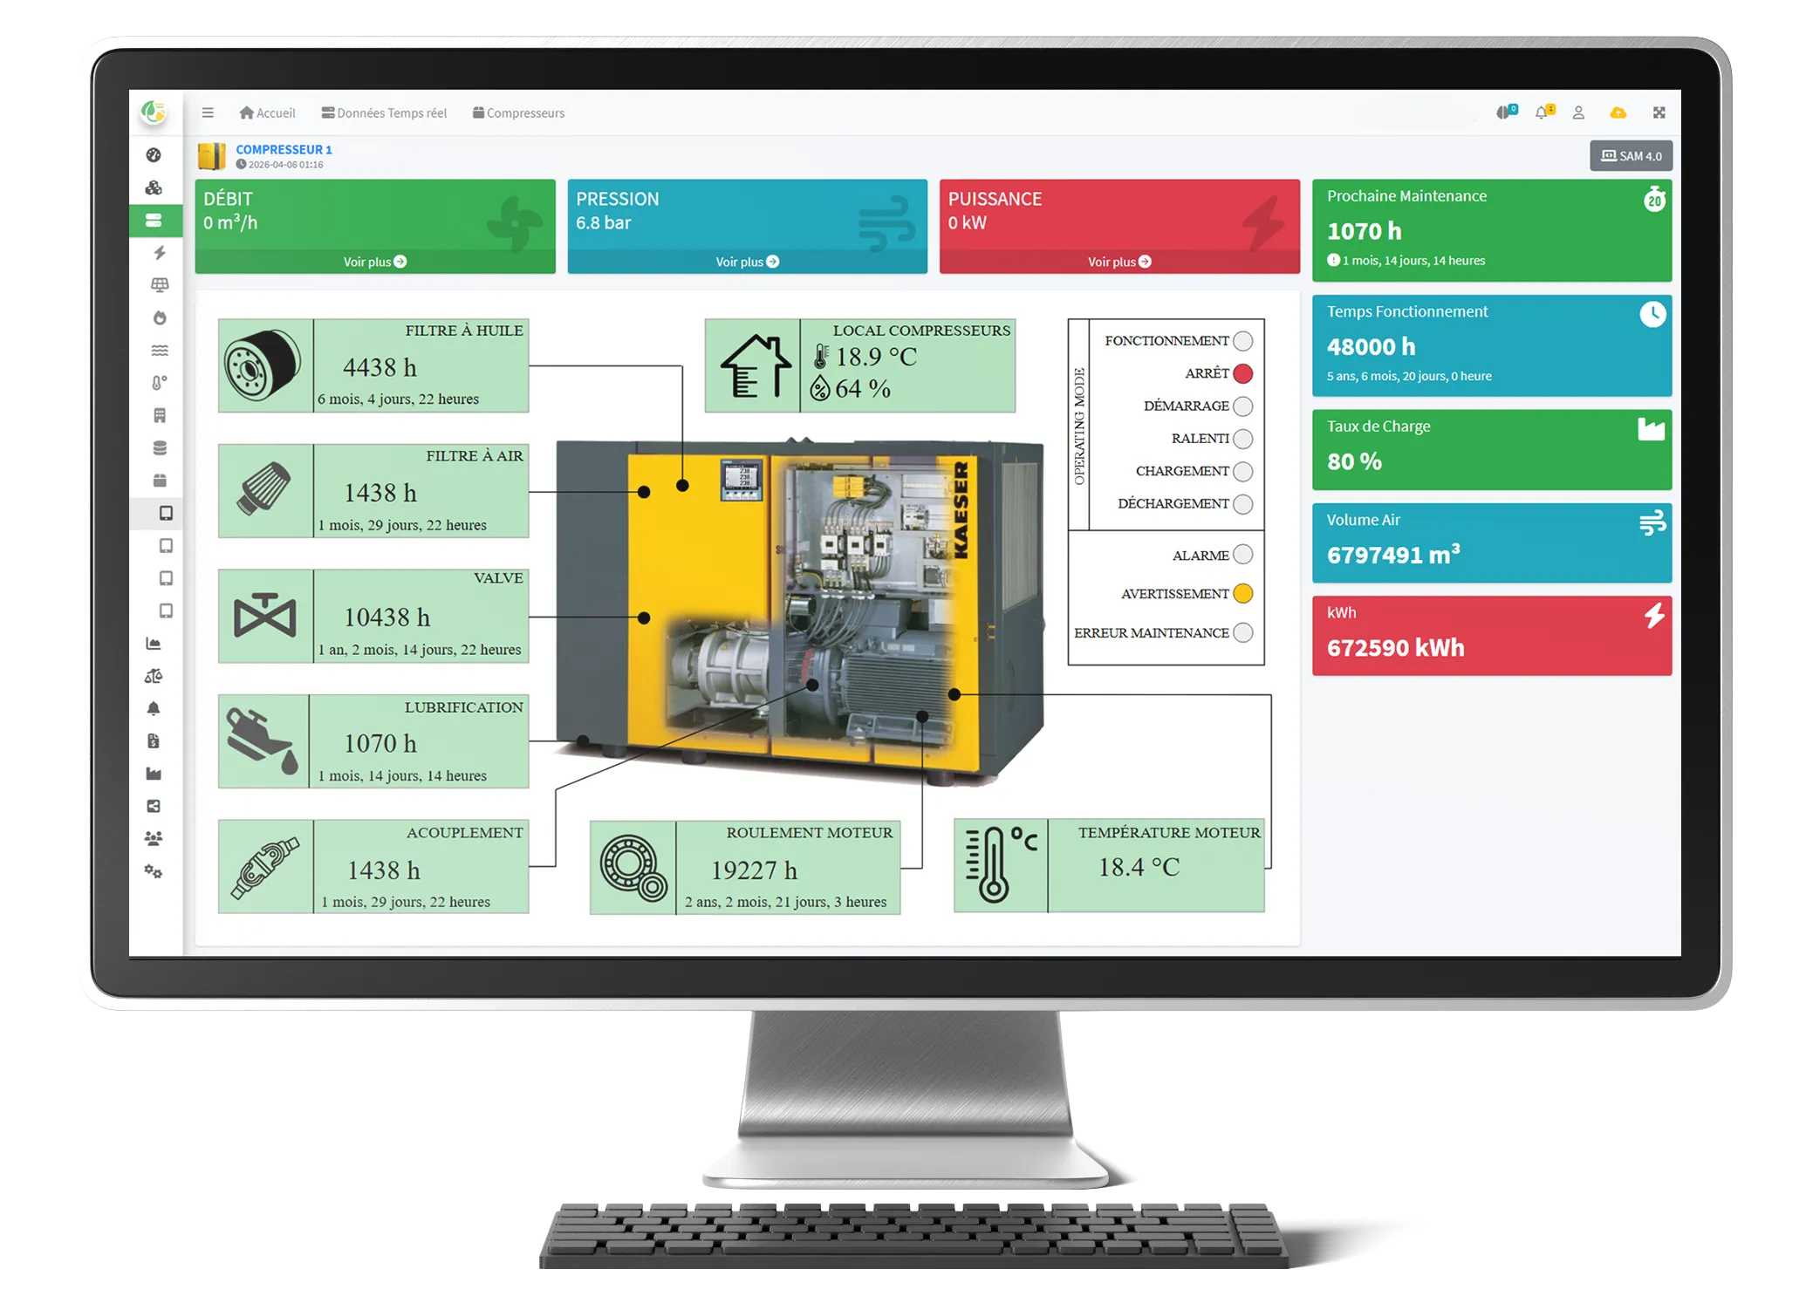Select the yellow AVERTISSEMENT status indicator
The height and width of the screenshot is (1310, 1806).
pyautogui.click(x=1243, y=594)
